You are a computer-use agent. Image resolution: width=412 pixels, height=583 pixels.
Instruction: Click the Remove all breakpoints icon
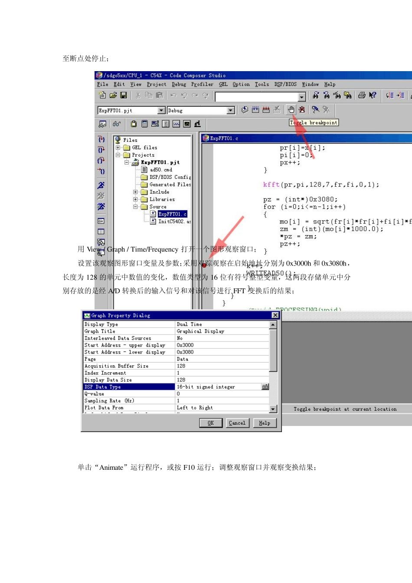[302, 110]
